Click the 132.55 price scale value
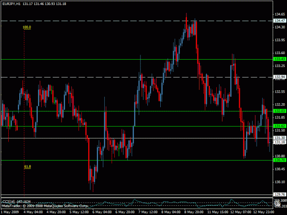This screenshot has height=215, width=287. [x=280, y=92]
